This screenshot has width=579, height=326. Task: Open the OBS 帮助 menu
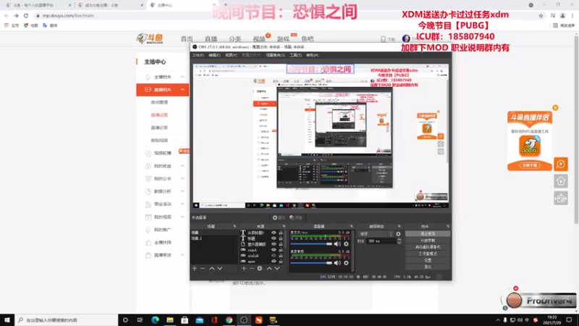312,55
